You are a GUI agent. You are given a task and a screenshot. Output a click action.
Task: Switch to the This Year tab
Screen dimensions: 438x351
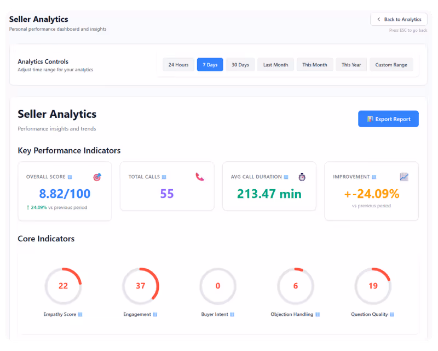pos(351,64)
